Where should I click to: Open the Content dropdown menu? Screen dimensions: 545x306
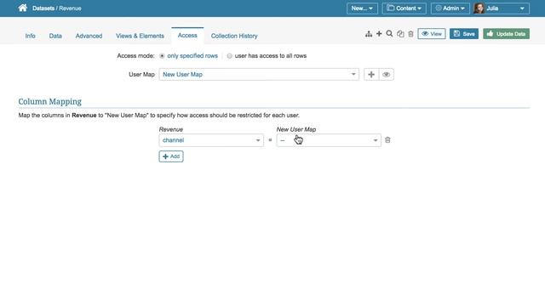(404, 8)
